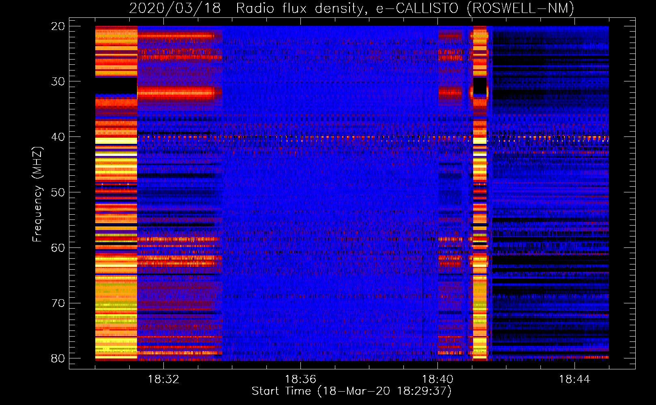Click the time tick label '18:40'
This screenshot has height=405, width=656.
tap(437, 379)
